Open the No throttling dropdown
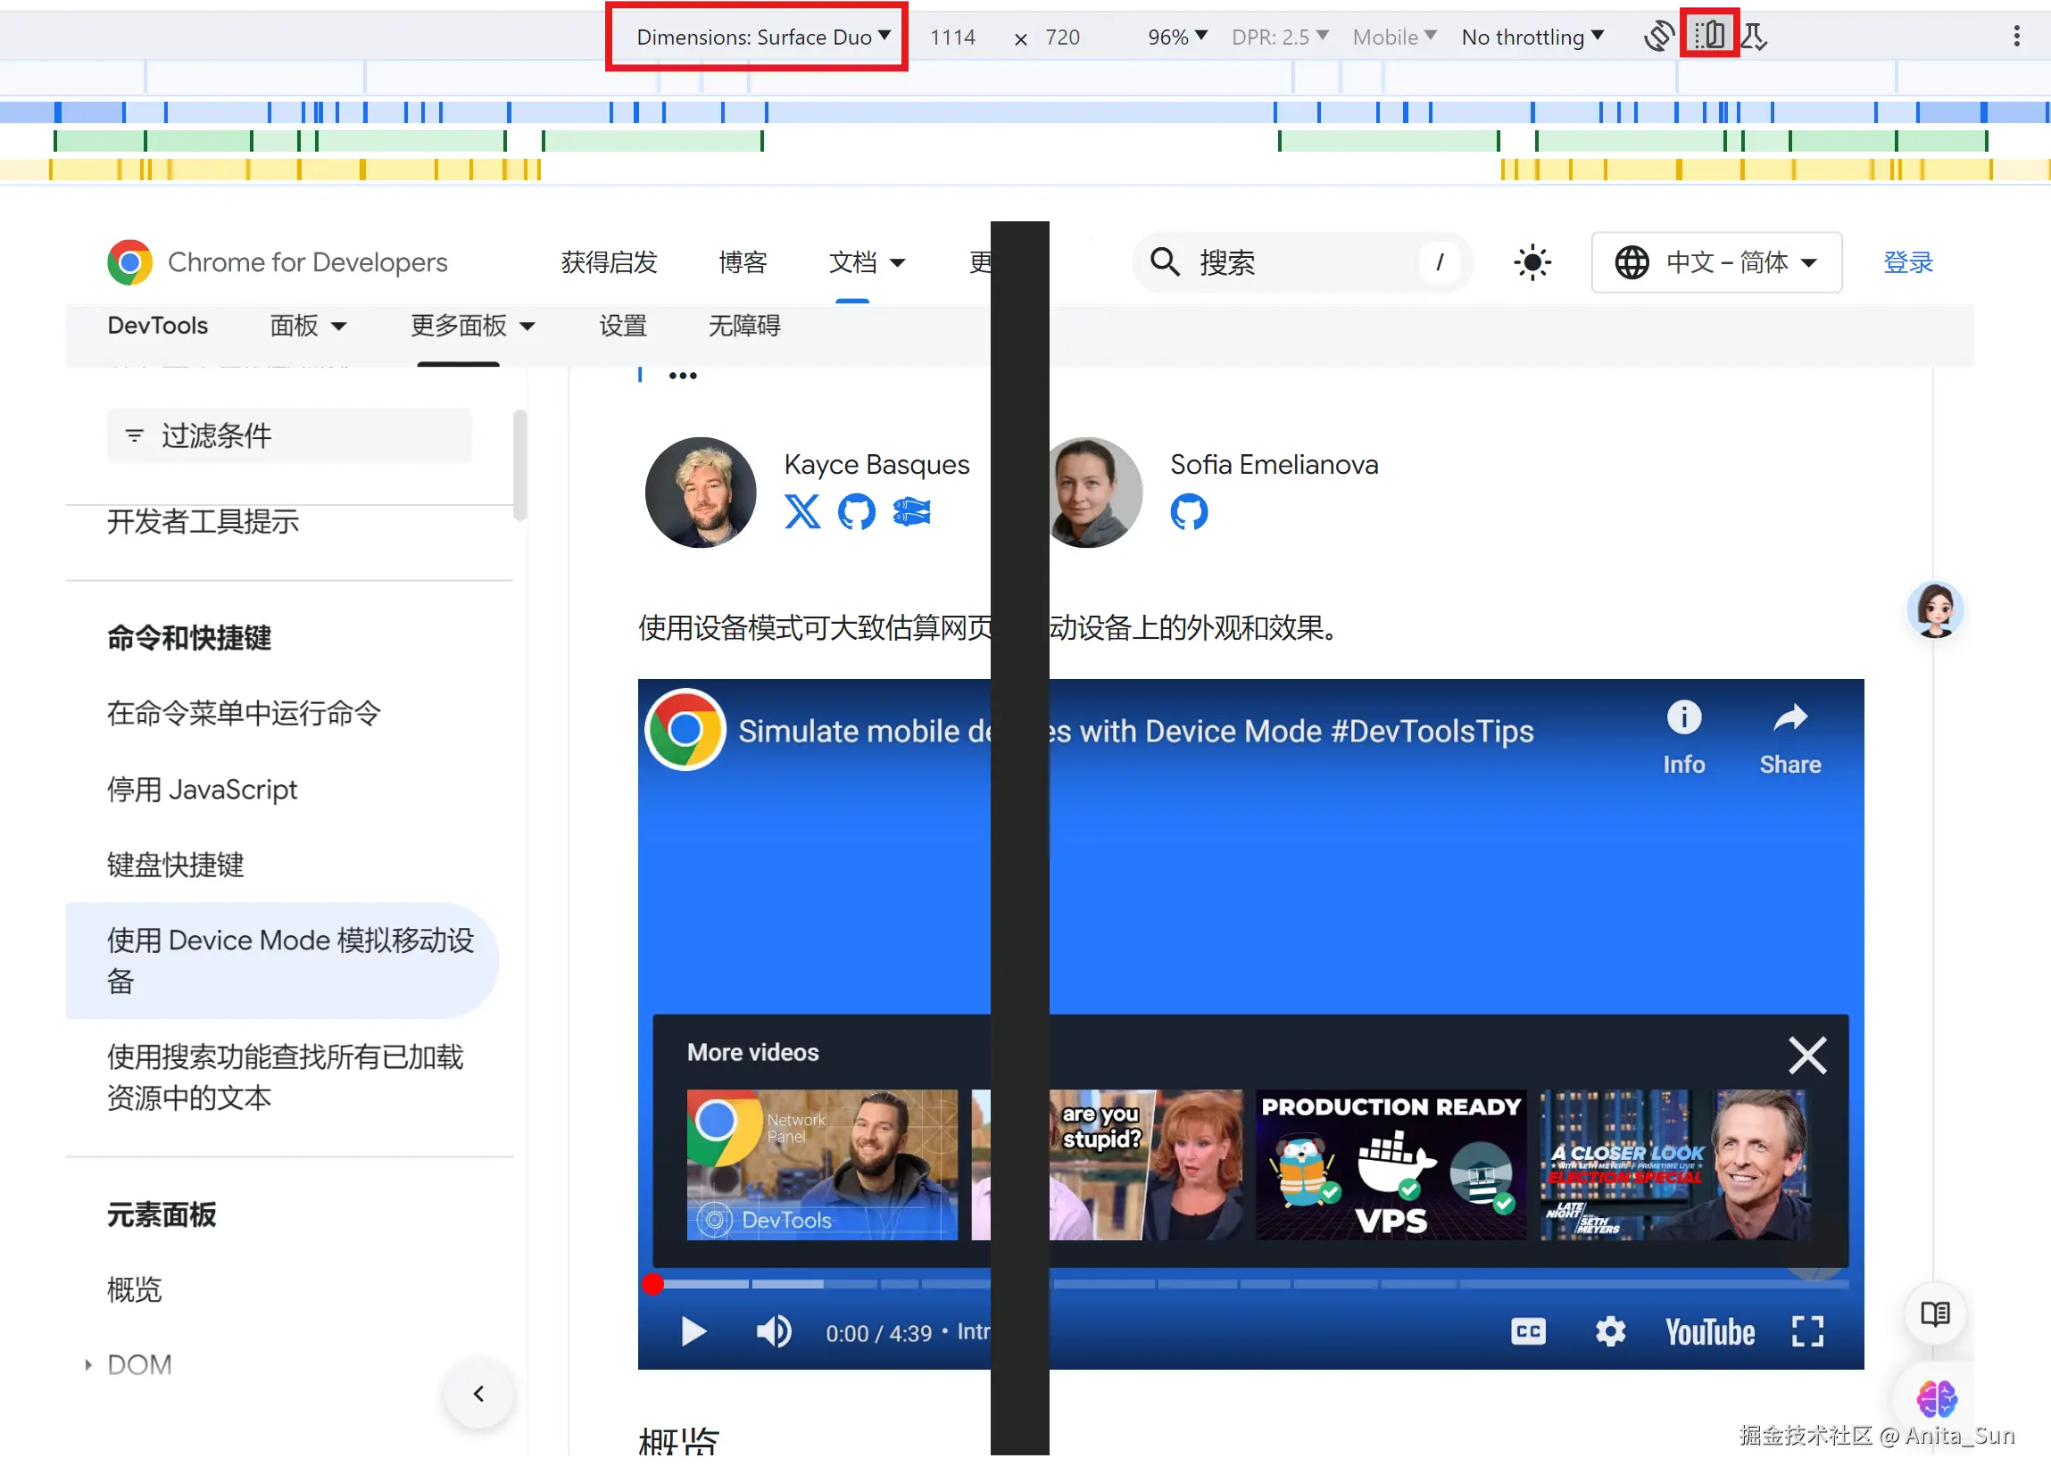The width and height of the screenshot is (2051, 1483). (1531, 37)
